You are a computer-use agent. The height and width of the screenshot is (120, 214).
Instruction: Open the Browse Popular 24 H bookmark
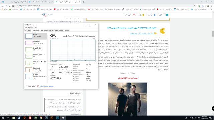[x=79, y=9]
